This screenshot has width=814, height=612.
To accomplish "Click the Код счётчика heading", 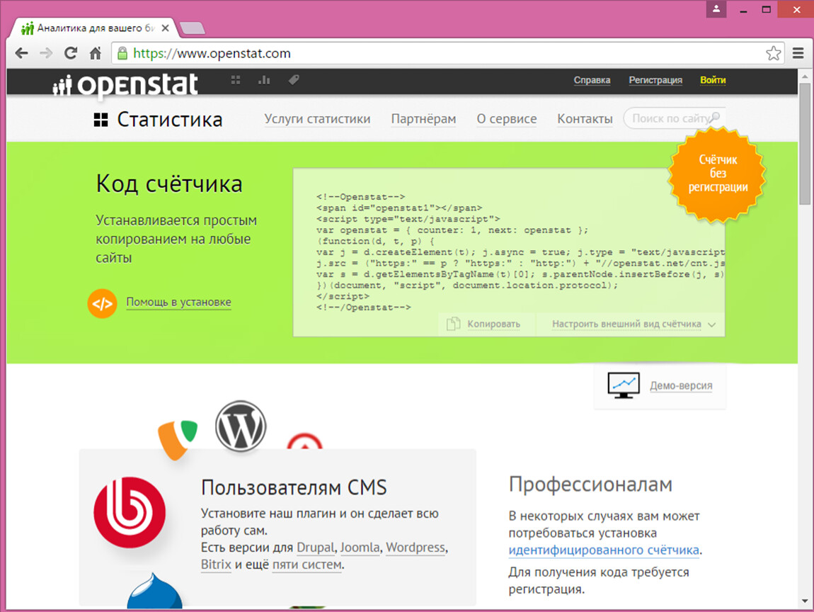I will click(x=169, y=184).
